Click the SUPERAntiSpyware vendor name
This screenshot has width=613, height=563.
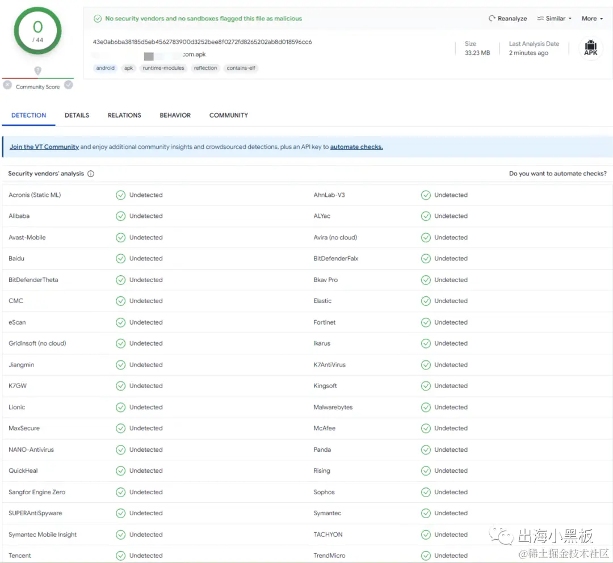pyautogui.click(x=35, y=513)
